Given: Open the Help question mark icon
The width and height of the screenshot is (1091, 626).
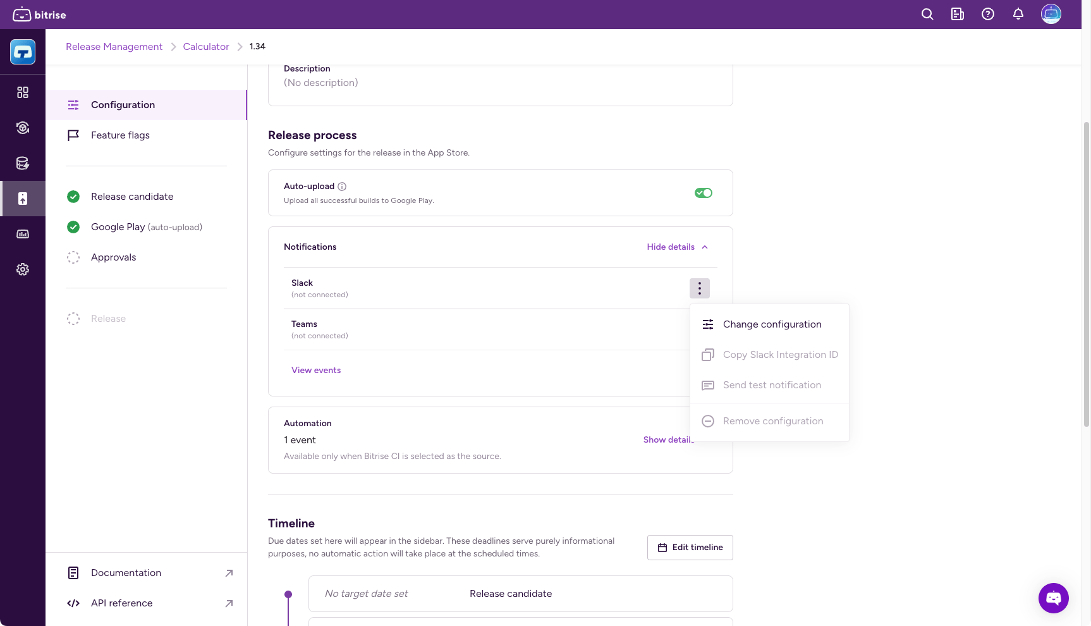Looking at the screenshot, I should 987,14.
